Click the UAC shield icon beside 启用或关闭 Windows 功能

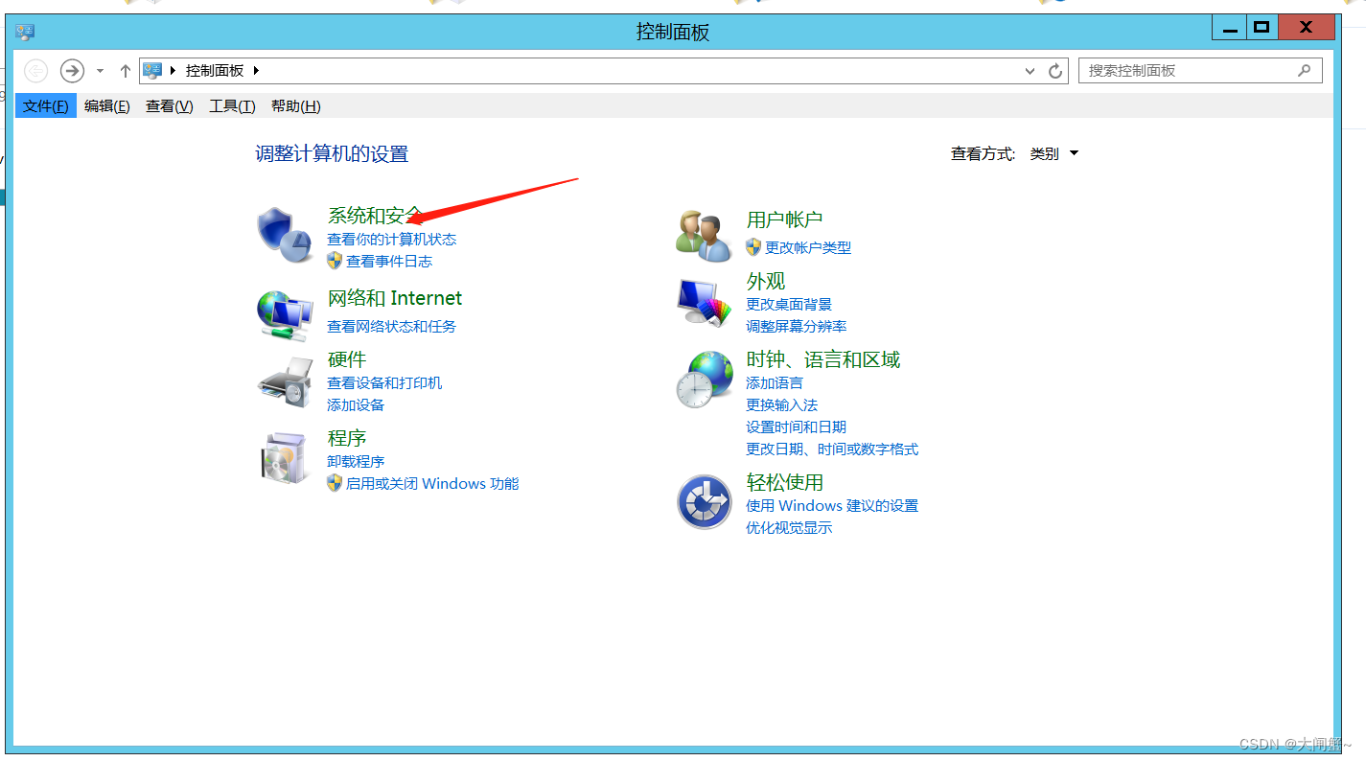[x=335, y=484]
